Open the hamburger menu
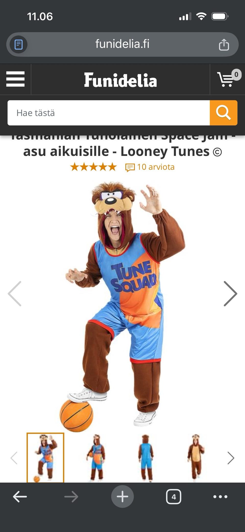This screenshot has height=532, width=245. point(15,79)
